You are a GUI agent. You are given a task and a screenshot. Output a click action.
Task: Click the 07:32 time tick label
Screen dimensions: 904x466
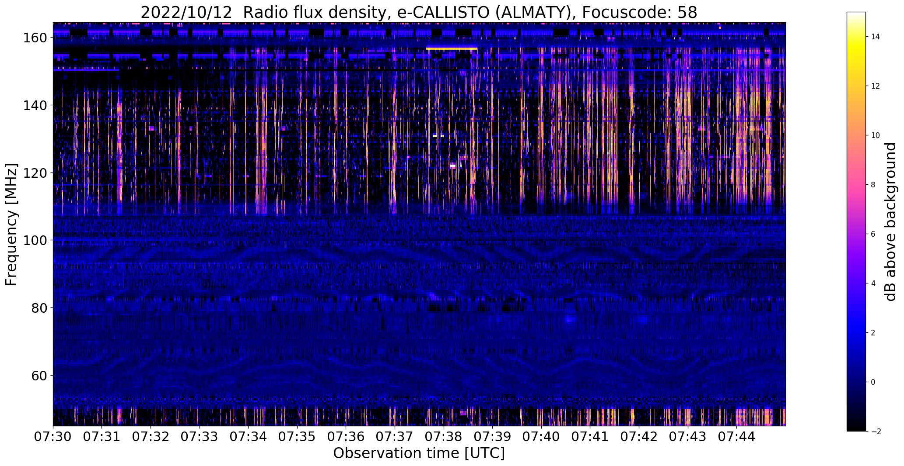[x=151, y=437]
